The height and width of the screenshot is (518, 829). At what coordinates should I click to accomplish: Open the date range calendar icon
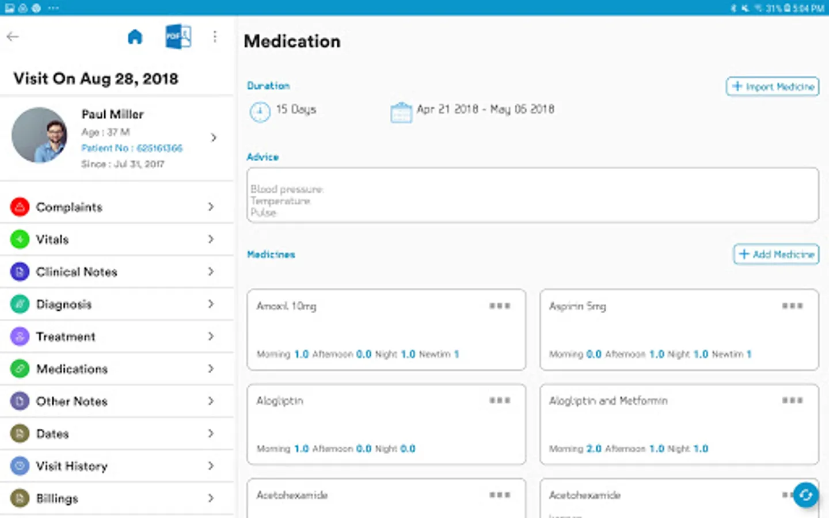[x=401, y=112]
